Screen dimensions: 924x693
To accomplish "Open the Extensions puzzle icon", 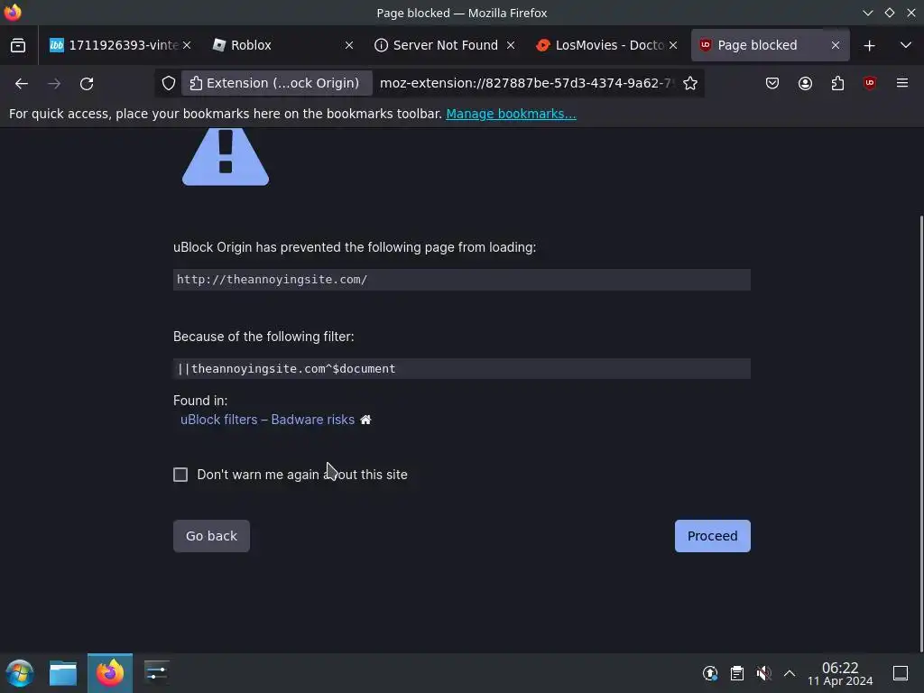I will coord(837,83).
